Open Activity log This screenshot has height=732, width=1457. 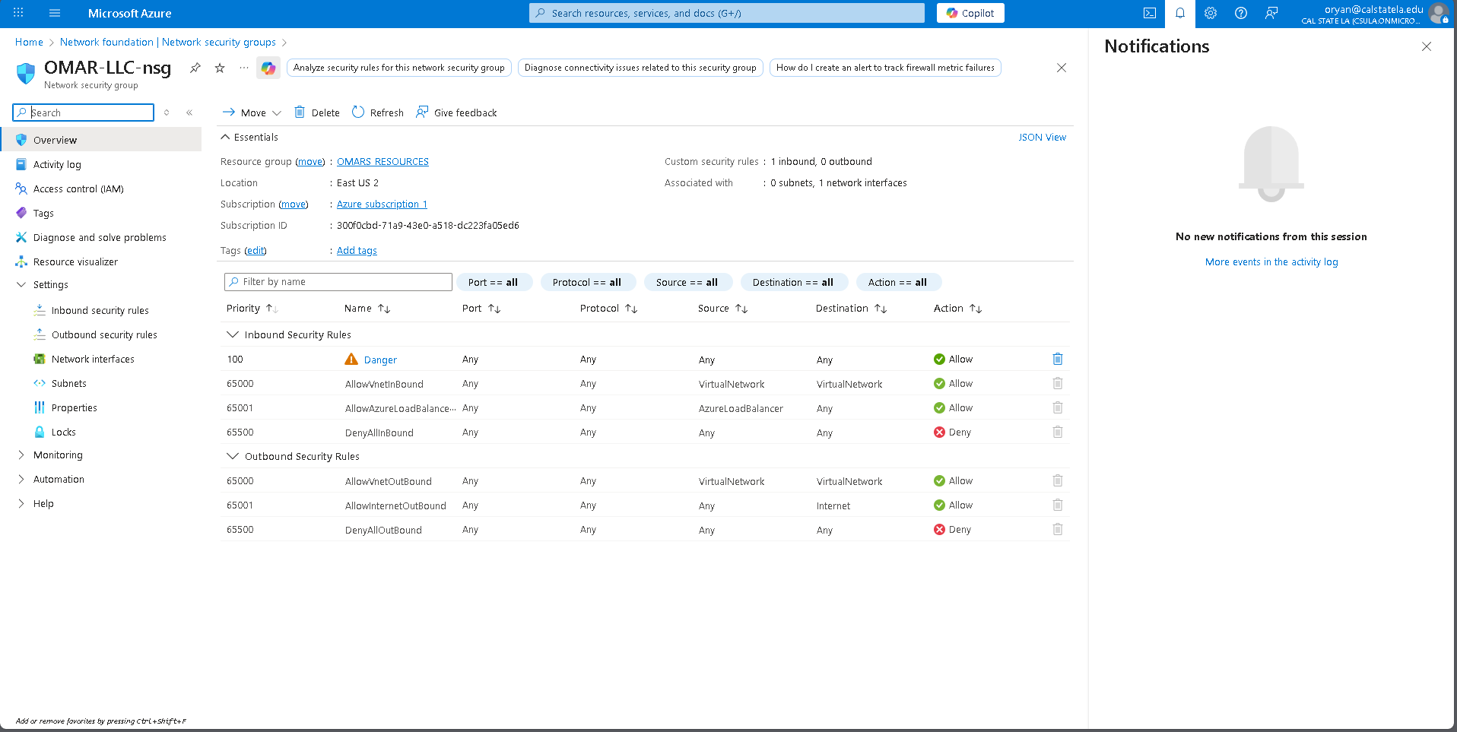(57, 164)
